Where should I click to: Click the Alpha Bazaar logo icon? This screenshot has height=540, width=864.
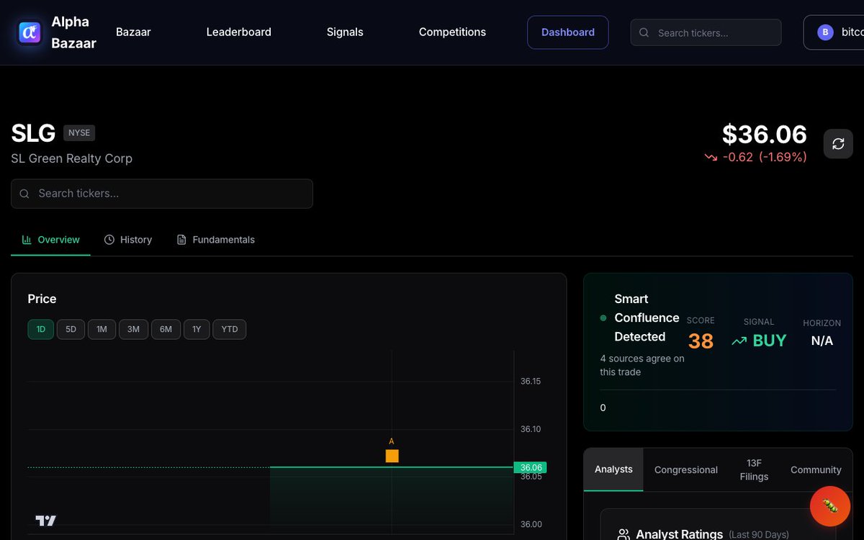pyautogui.click(x=28, y=32)
